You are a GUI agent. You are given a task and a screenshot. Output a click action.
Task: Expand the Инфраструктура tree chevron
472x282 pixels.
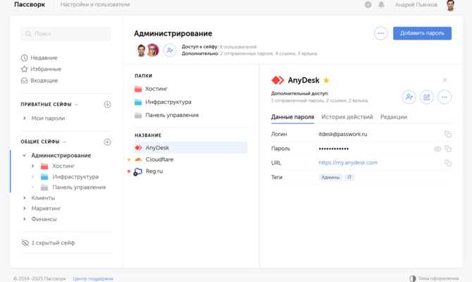pyautogui.click(x=33, y=177)
